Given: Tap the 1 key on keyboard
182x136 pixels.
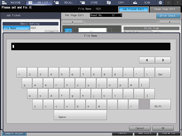Looking at the screenshot, I should 21,72.
